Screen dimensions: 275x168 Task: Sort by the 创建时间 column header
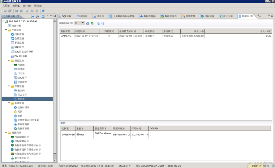[87, 31]
